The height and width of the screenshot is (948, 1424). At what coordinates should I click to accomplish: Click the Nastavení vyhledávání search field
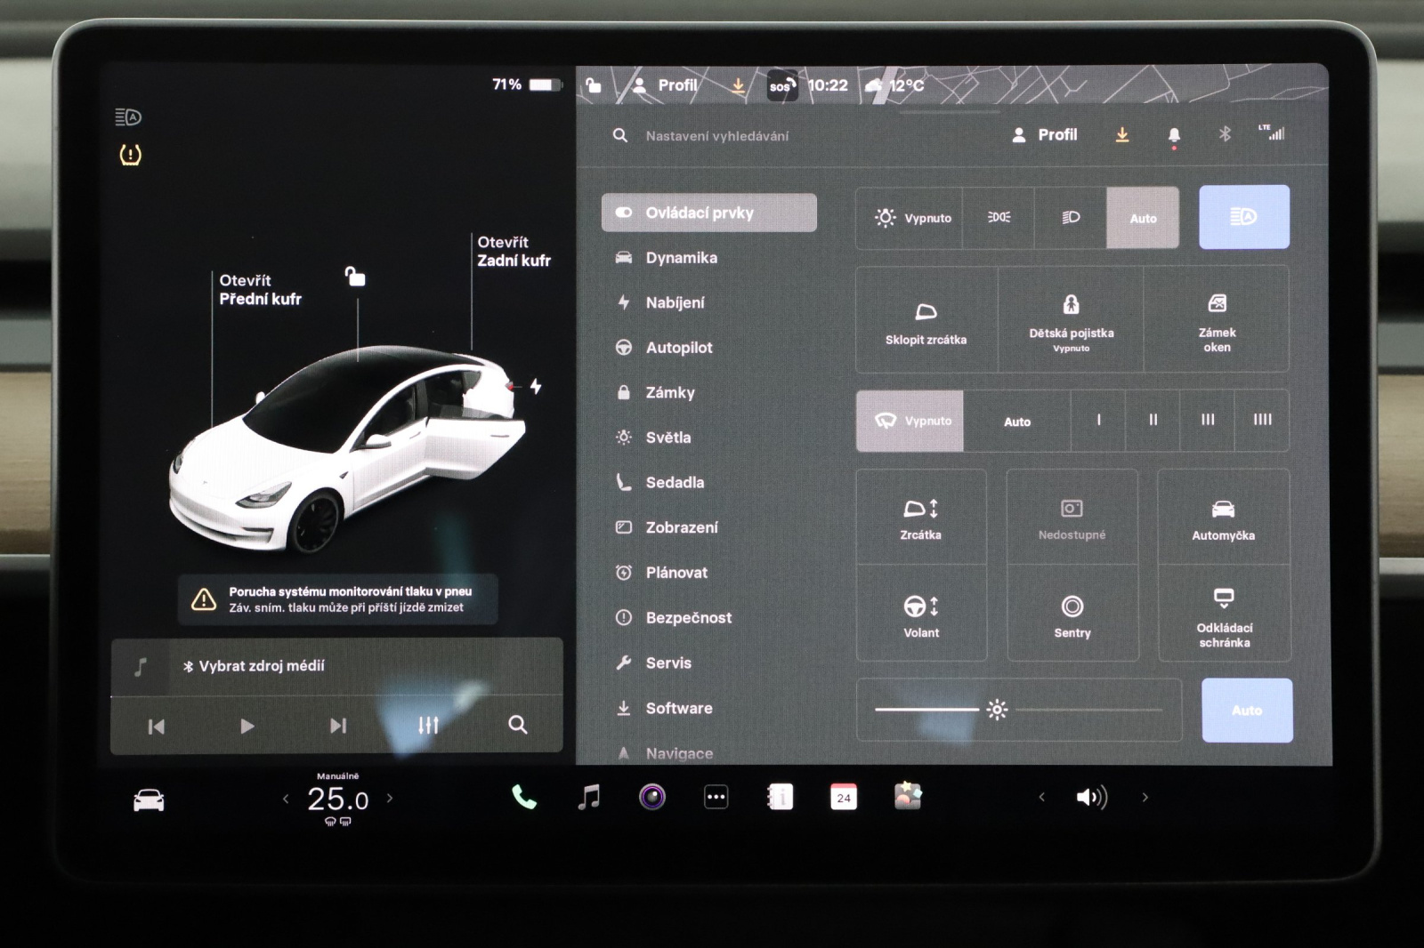point(716,136)
